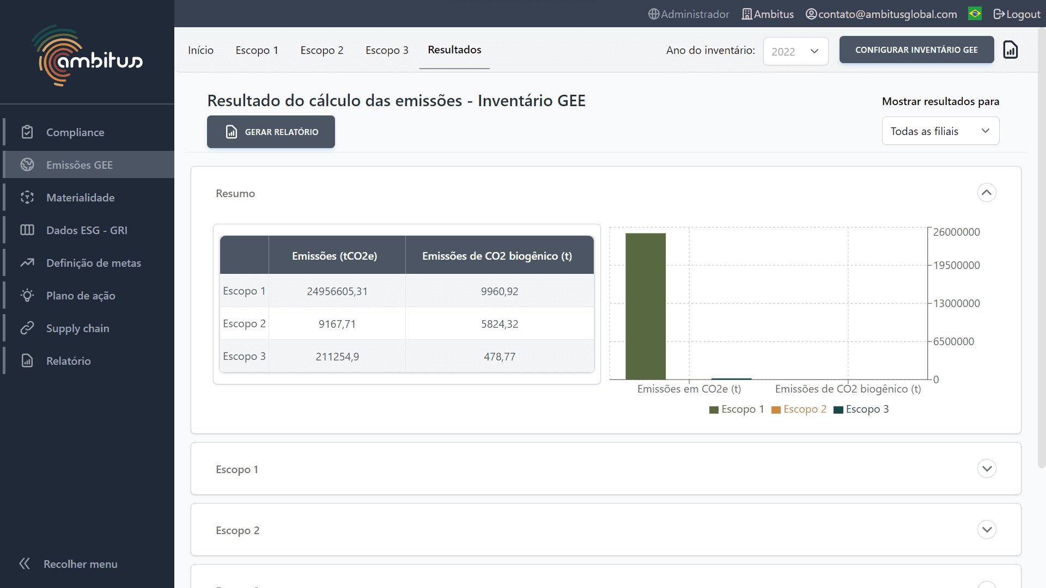Click Configurar Inventário GEE button
This screenshot has width=1046, height=588.
click(x=916, y=50)
